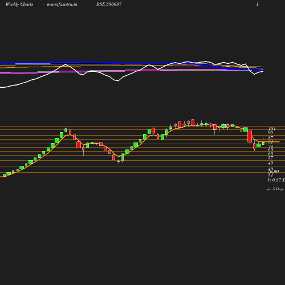Viewport: 285px width, 285px height.
Task: Click the 'V: 0.37 X' volume label
Action: click(276, 180)
